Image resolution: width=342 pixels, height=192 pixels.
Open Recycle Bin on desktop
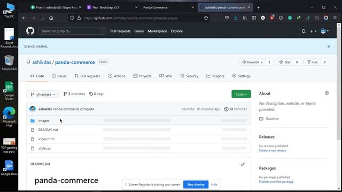(9, 63)
